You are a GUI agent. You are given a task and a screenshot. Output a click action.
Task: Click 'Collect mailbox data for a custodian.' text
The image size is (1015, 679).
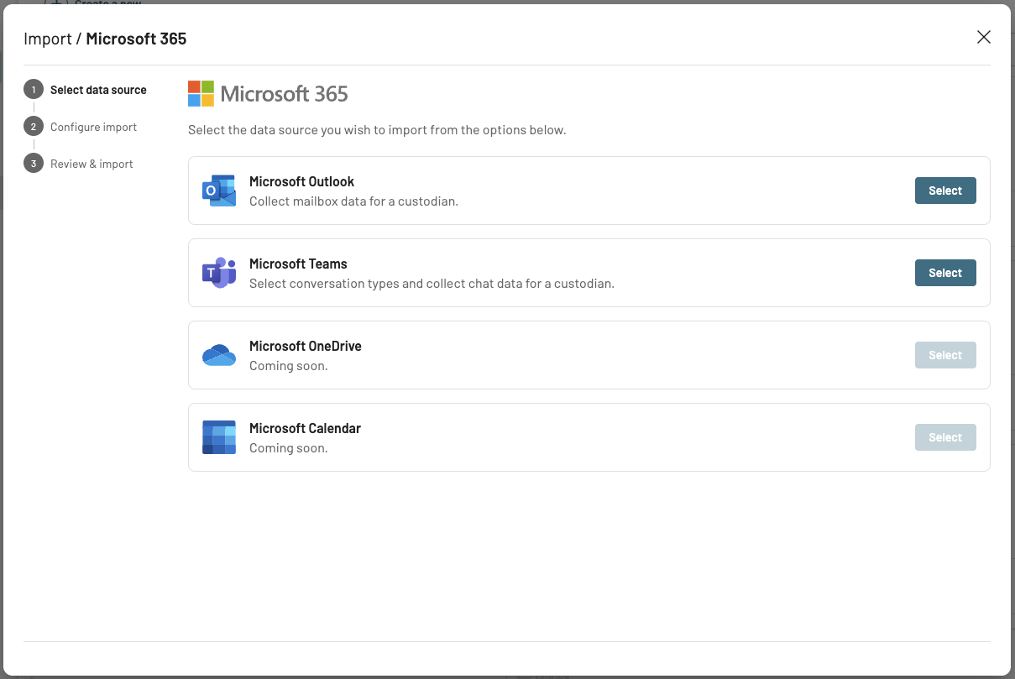353,201
